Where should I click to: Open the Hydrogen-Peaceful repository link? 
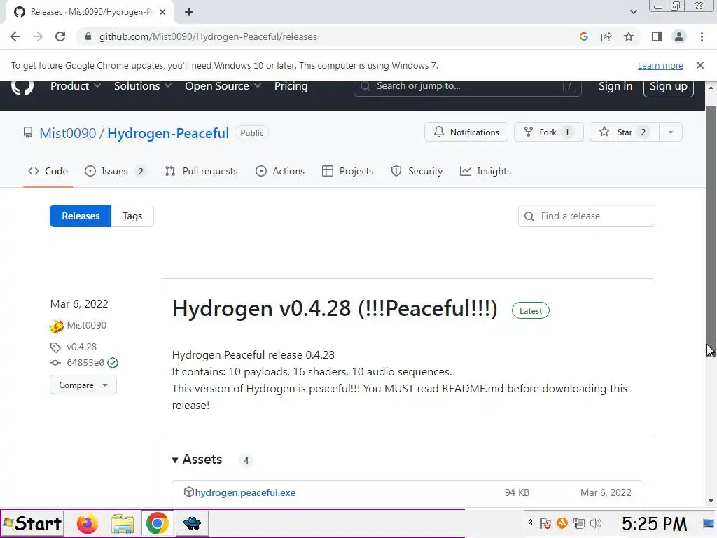(x=168, y=133)
